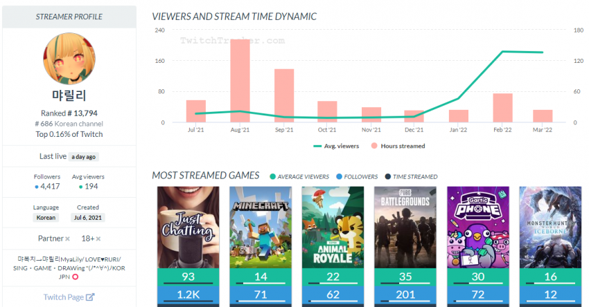Click the 30 average viewers for Gartic Phone
Screen dimensions: 589x307
point(478,277)
